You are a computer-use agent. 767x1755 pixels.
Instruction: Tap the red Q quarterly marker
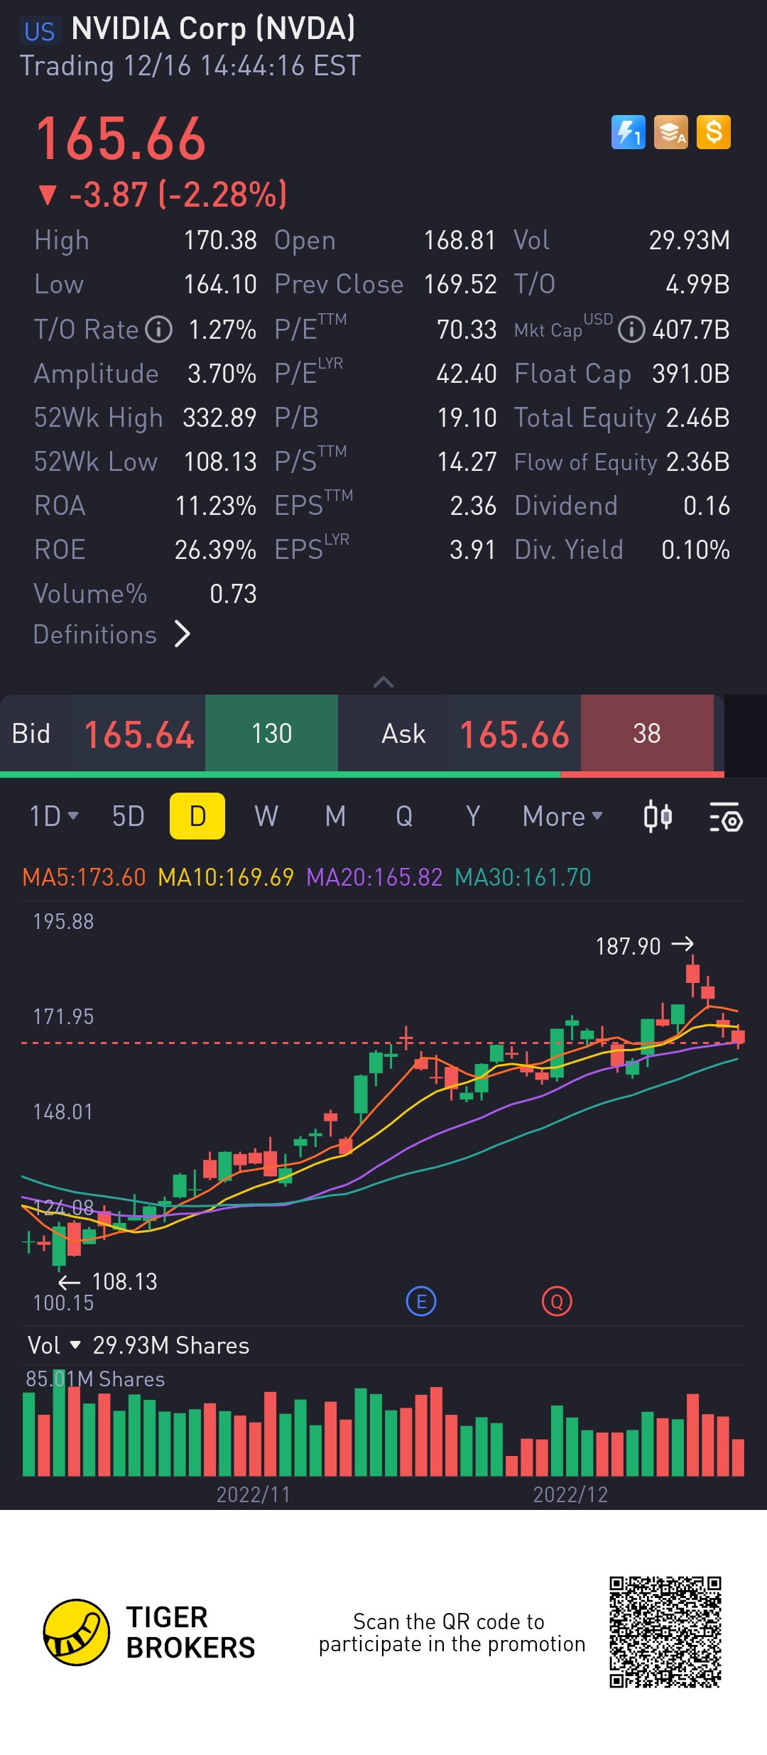tap(557, 1302)
